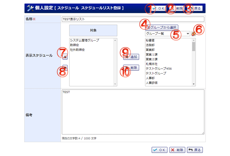
Task: Click 全グループから選択 button
Action: tap(162, 28)
